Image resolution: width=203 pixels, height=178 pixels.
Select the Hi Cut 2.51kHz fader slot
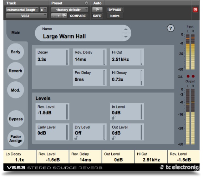(151, 157)
